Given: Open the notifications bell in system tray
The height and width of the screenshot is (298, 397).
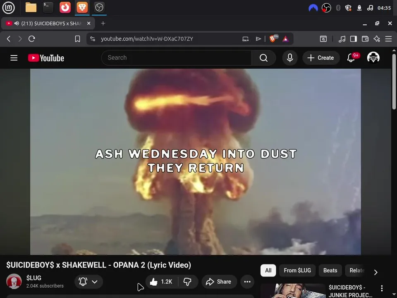Looking at the screenshot, I should point(359,8).
